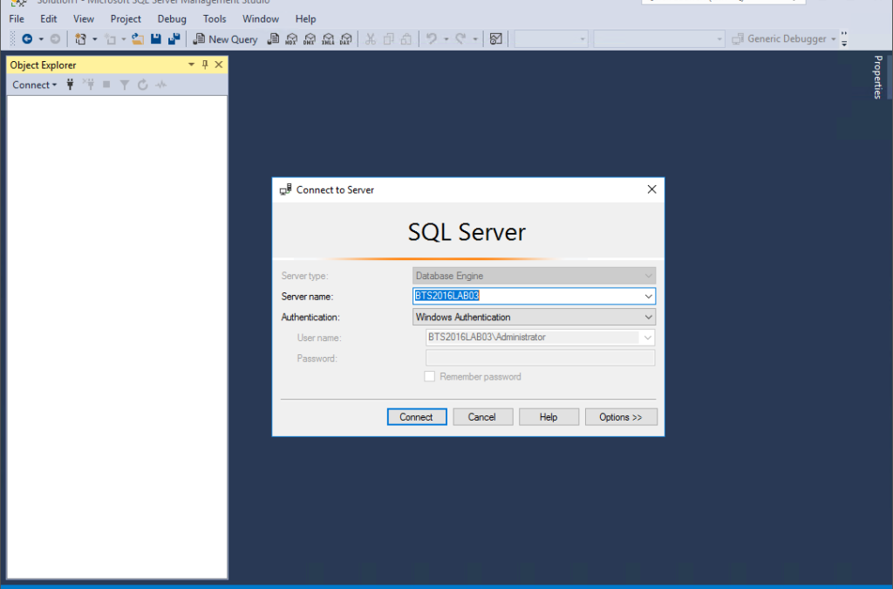The image size is (893, 589).
Task: Open the Window menu
Action: pos(260,19)
